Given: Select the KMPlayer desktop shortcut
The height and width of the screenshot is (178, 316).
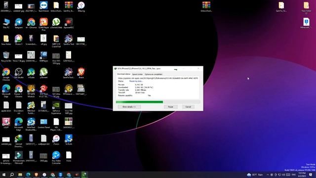Looking at the screenshot, I should pyautogui.click(x=43, y=56).
